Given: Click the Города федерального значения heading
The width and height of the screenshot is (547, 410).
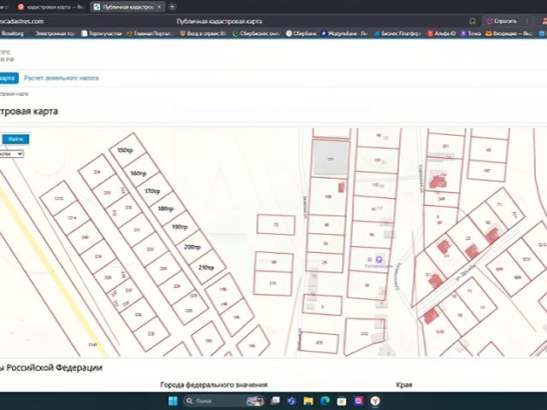Looking at the screenshot, I should pyautogui.click(x=214, y=385).
